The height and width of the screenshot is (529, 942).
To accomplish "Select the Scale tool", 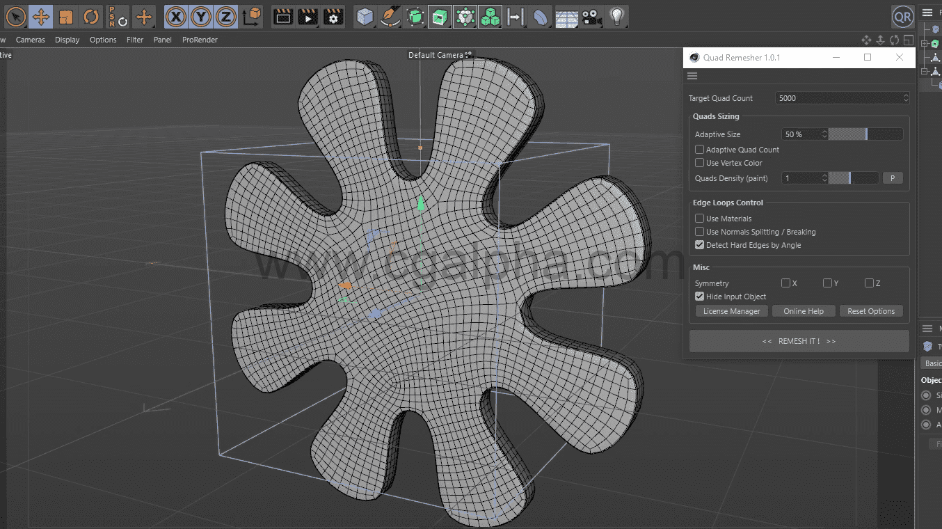I will [x=66, y=16].
